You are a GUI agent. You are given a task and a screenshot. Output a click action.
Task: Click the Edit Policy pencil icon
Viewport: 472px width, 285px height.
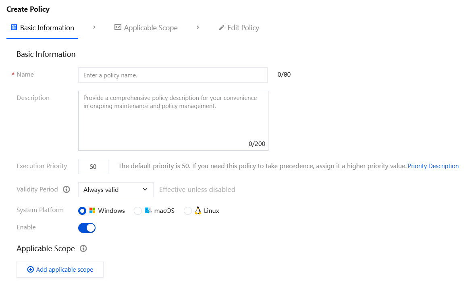coord(222,28)
